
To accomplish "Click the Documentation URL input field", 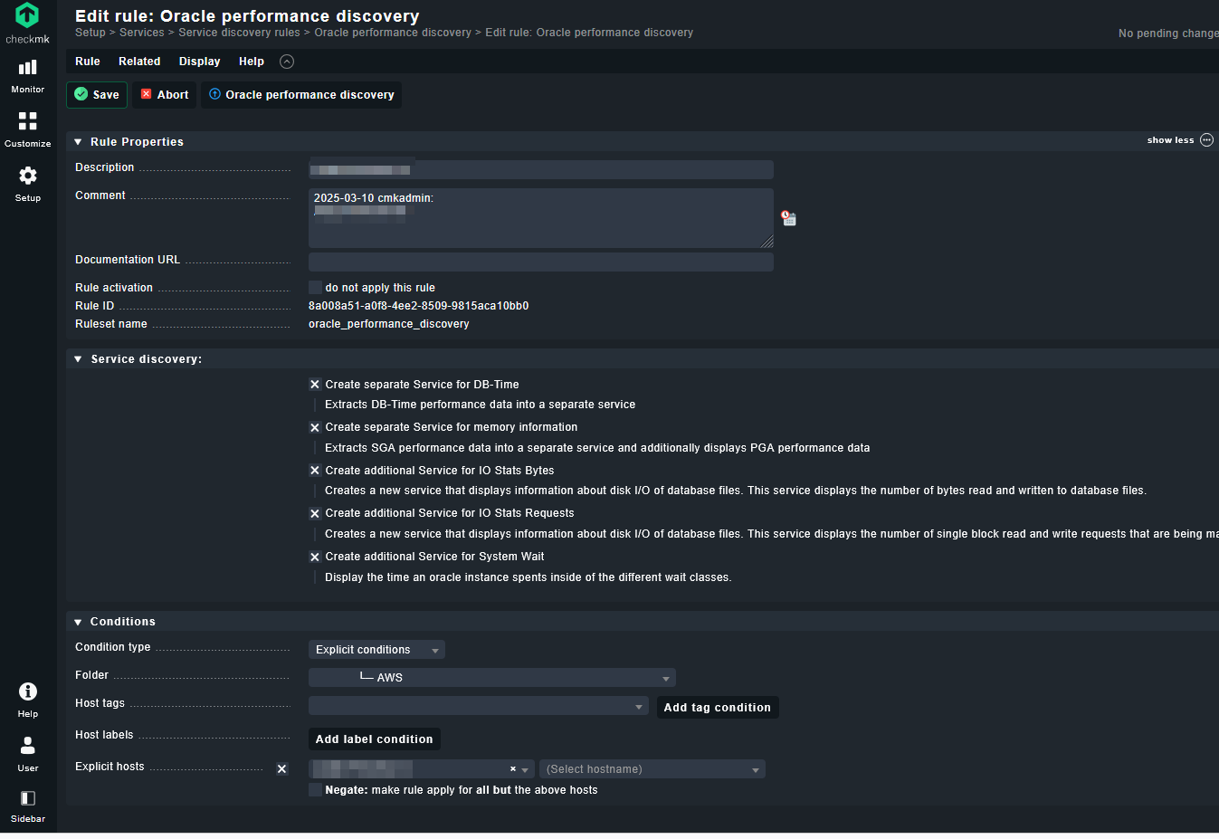I will tap(540, 262).
